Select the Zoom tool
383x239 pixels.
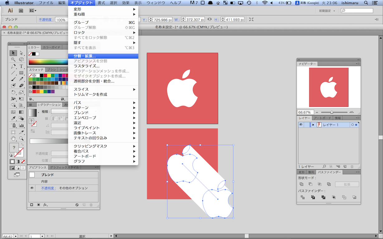21,138
